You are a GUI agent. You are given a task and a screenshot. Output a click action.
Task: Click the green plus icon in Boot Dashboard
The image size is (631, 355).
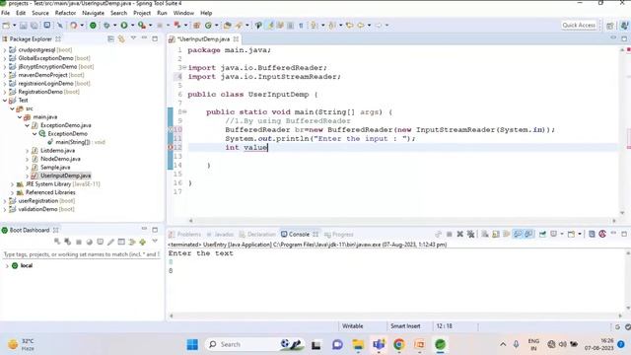142,242
